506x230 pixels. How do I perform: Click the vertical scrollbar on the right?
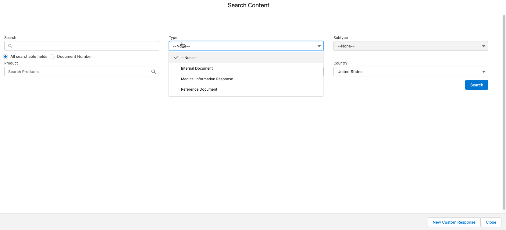pyautogui.click(x=504, y=113)
